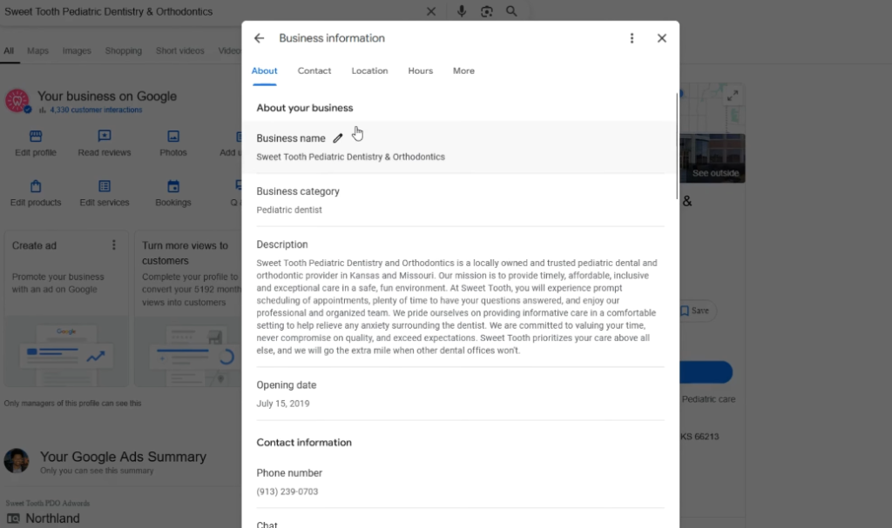The image size is (892, 528).
Task: Close the Business information dialog
Action: 662,38
